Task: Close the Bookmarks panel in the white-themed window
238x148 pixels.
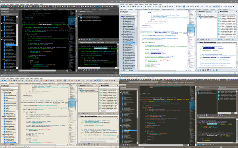Action: click(237, 12)
